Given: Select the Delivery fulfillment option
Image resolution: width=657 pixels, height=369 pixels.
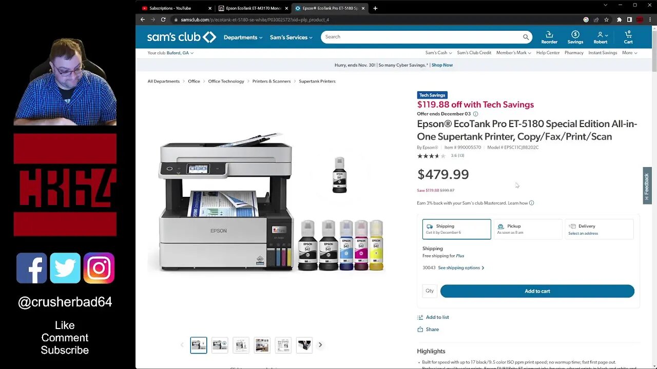Looking at the screenshot, I should click(x=599, y=229).
